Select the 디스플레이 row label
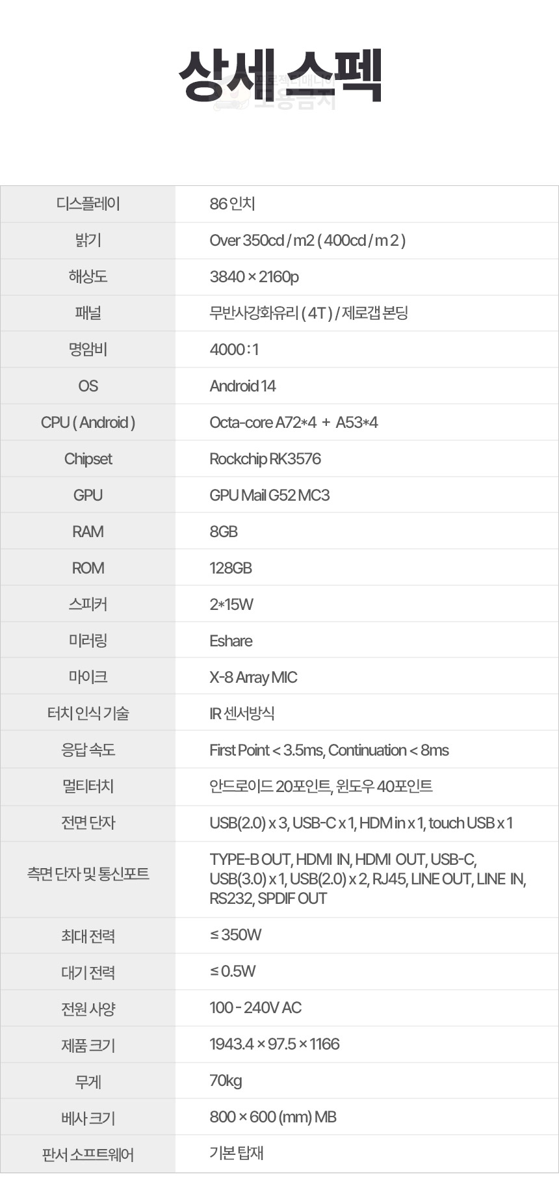 (88, 204)
